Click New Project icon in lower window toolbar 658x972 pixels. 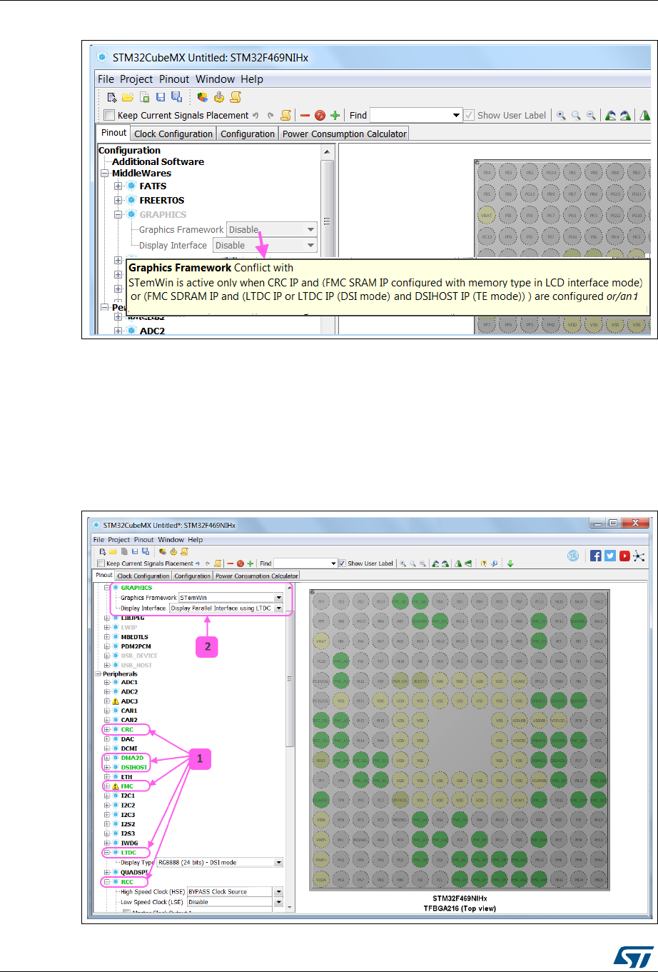pos(103,551)
